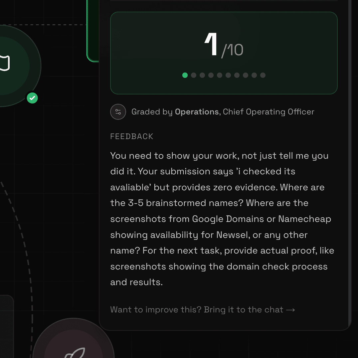358x358 pixels.
Task: Select the first green score dot
Action: click(x=185, y=75)
